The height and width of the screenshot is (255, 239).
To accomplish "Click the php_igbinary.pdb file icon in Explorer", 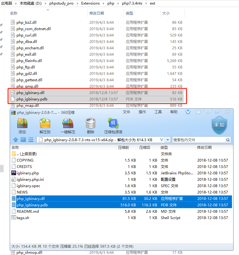I will pos(13,99).
